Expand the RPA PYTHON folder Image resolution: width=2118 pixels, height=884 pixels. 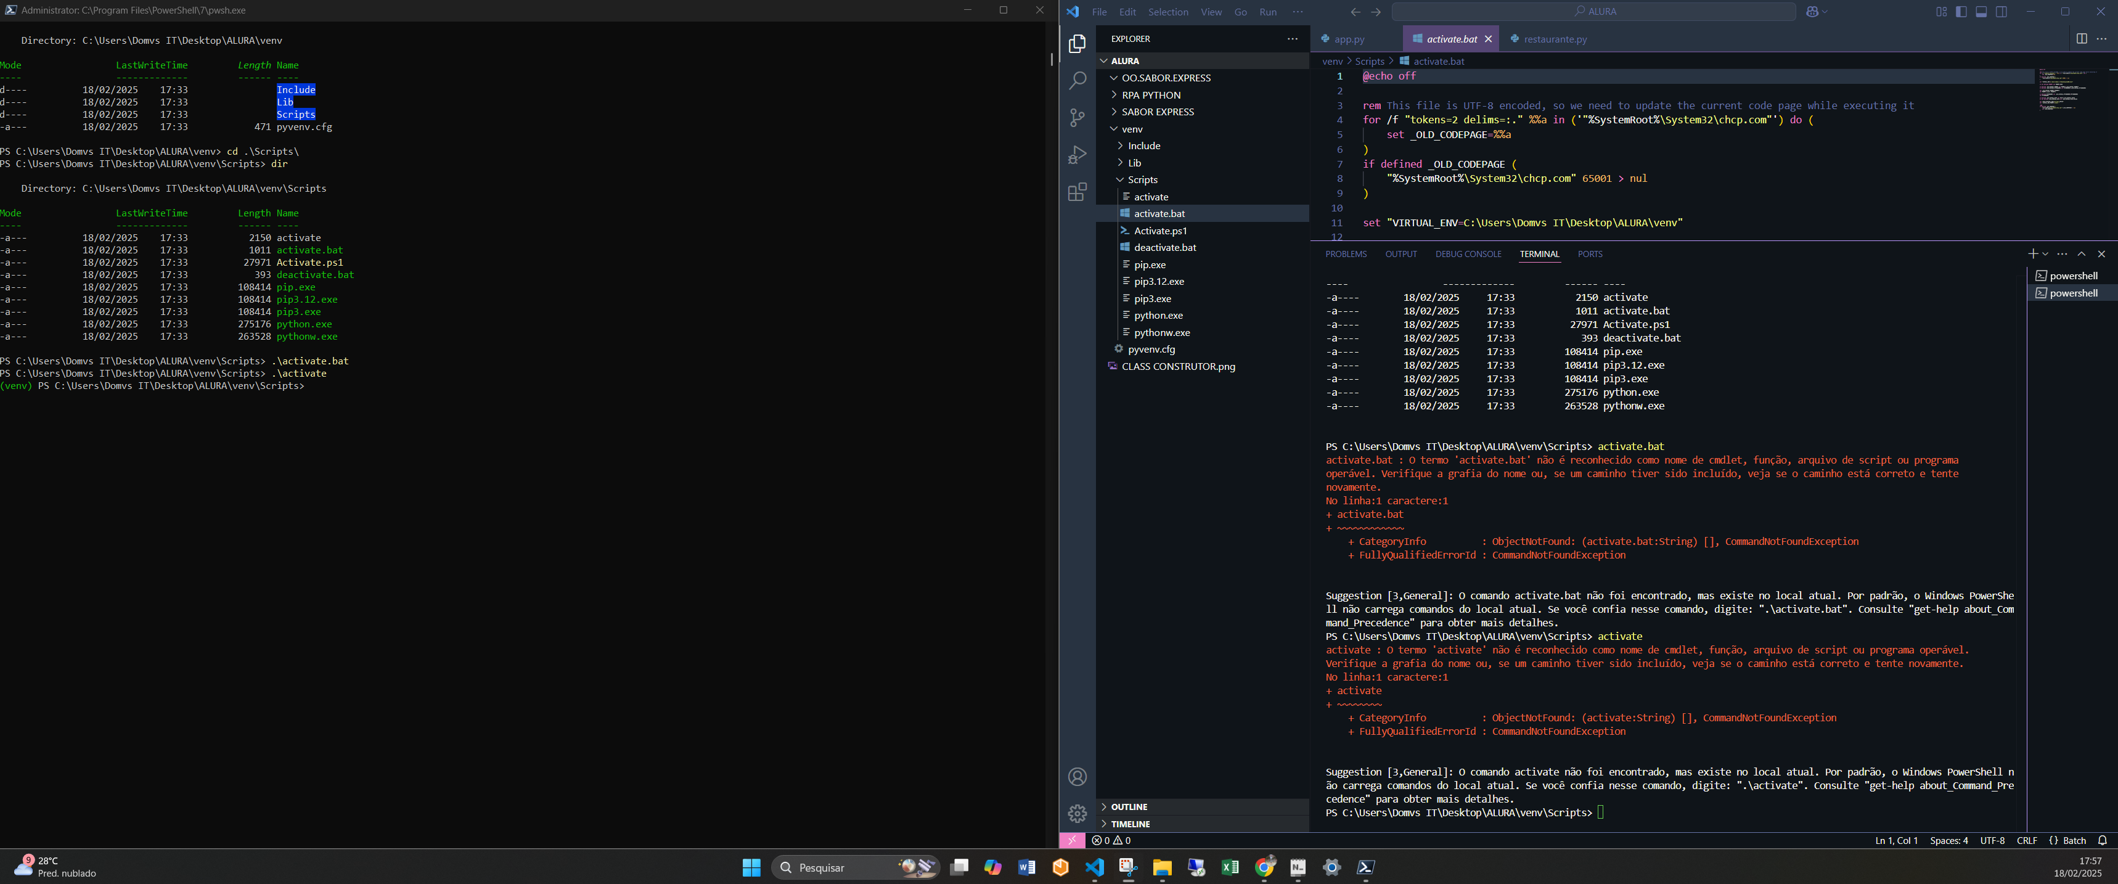pyautogui.click(x=1203, y=96)
